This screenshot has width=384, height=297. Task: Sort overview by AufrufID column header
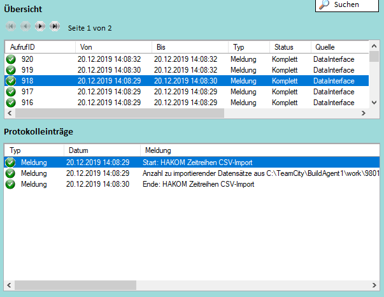coord(39,47)
